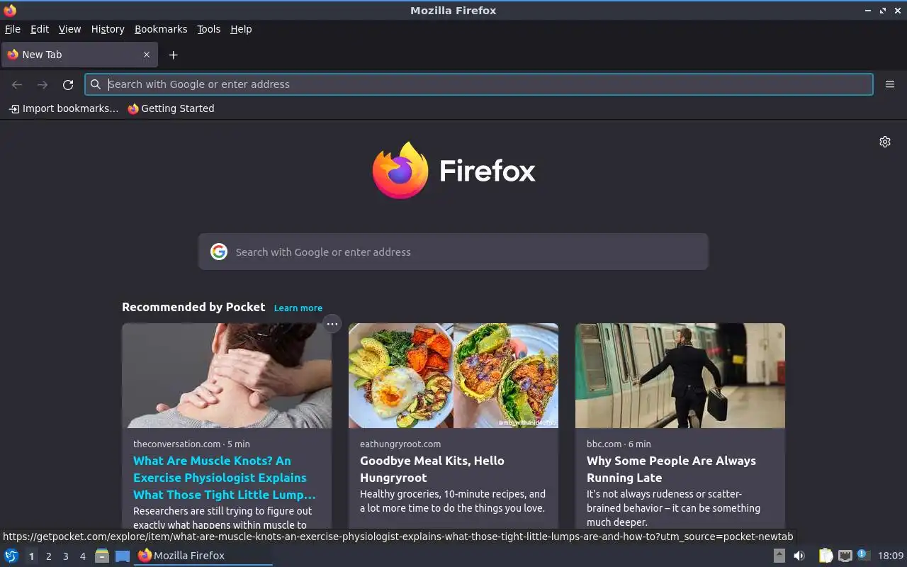Open the View menu
Viewport: 907px width, 567px height.
click(69, 29)
